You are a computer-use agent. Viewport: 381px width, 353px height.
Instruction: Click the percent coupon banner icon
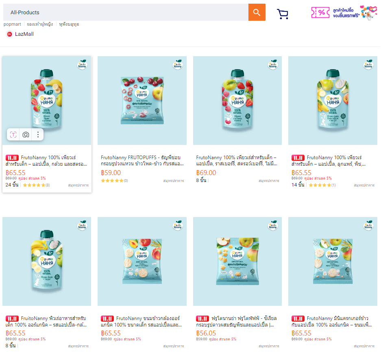pos(321,13)
